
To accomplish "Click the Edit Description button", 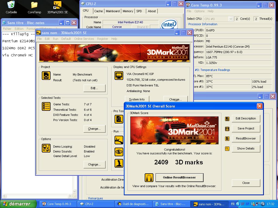I will coord(246,119).
